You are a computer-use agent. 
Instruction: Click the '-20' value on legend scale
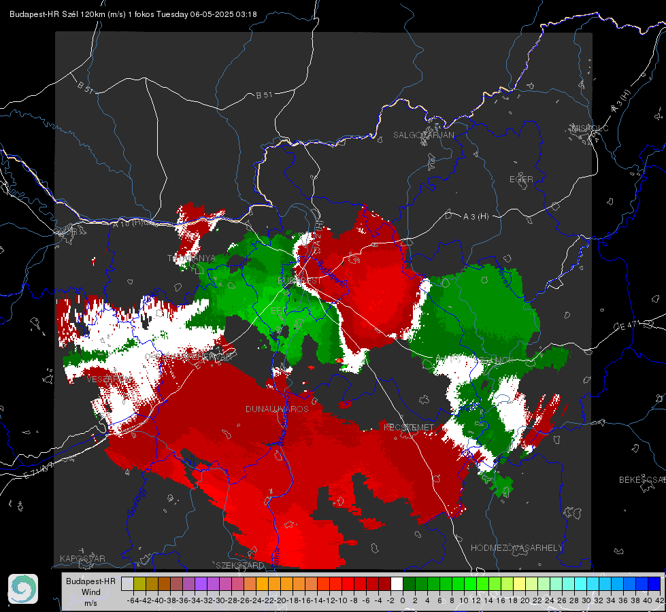click(280, 600)
